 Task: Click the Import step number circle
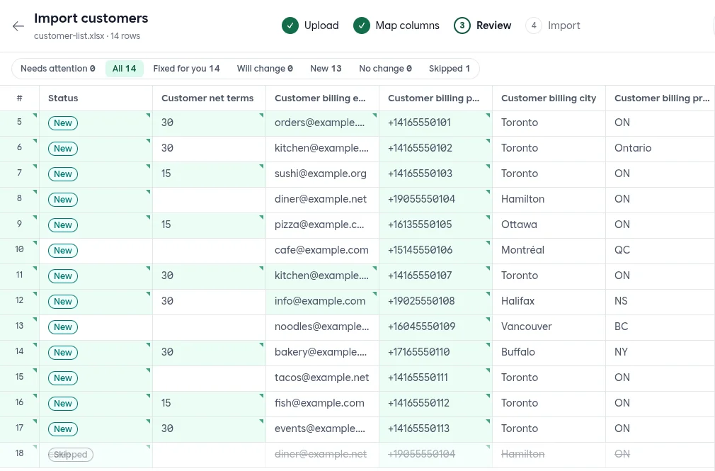coord(534,25)
